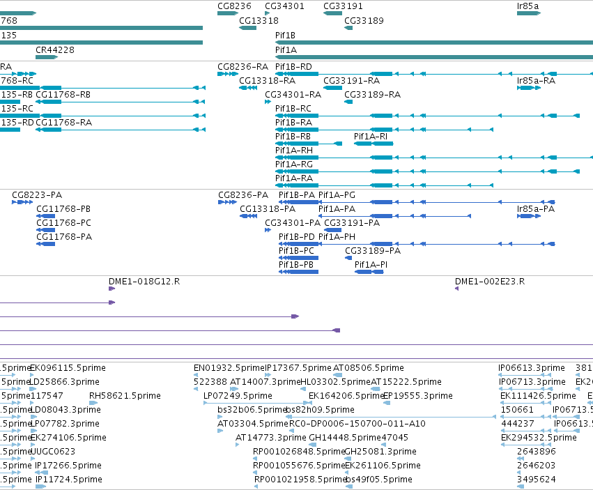Select the Pif1B-PC protein label
Screen dimensions: 593x490
click(296, 251)
